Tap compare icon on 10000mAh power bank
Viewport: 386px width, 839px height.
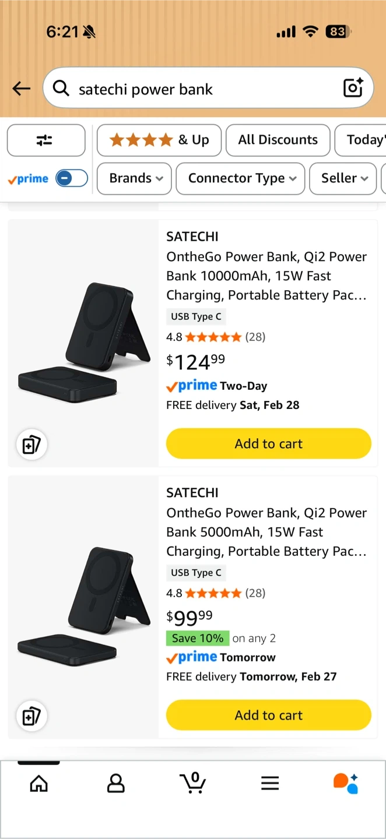(x=31, y=445)
